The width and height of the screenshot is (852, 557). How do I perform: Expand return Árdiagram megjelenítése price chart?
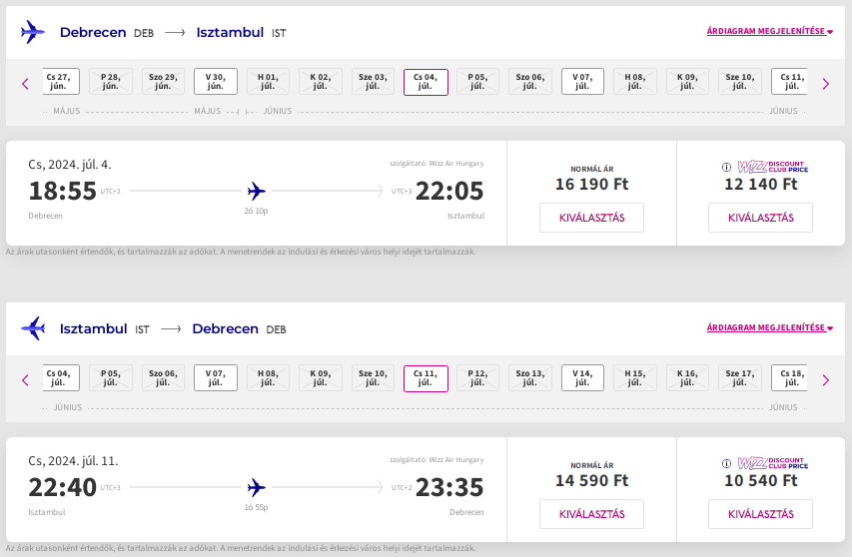(769, 327)
